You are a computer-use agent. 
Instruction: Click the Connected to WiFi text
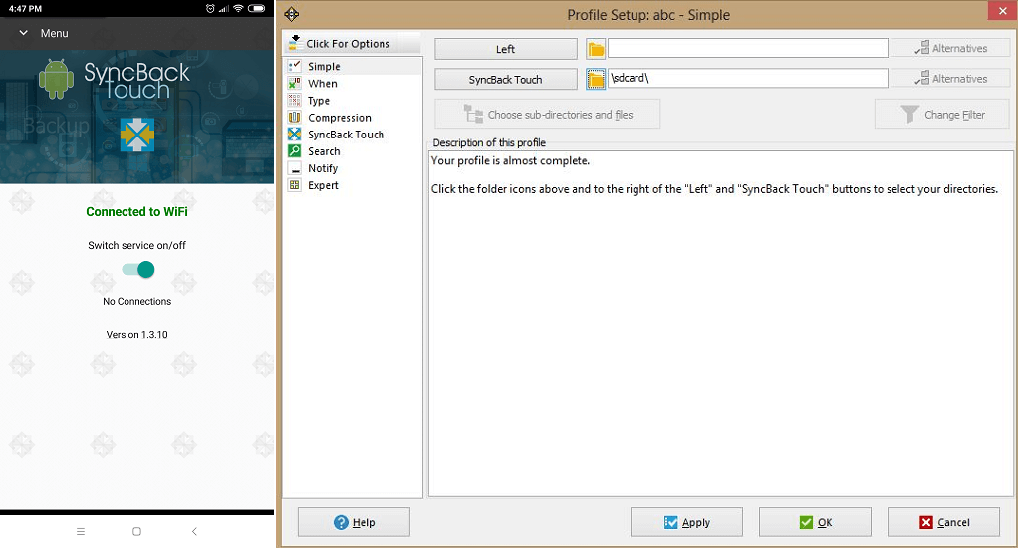(137, 211)
